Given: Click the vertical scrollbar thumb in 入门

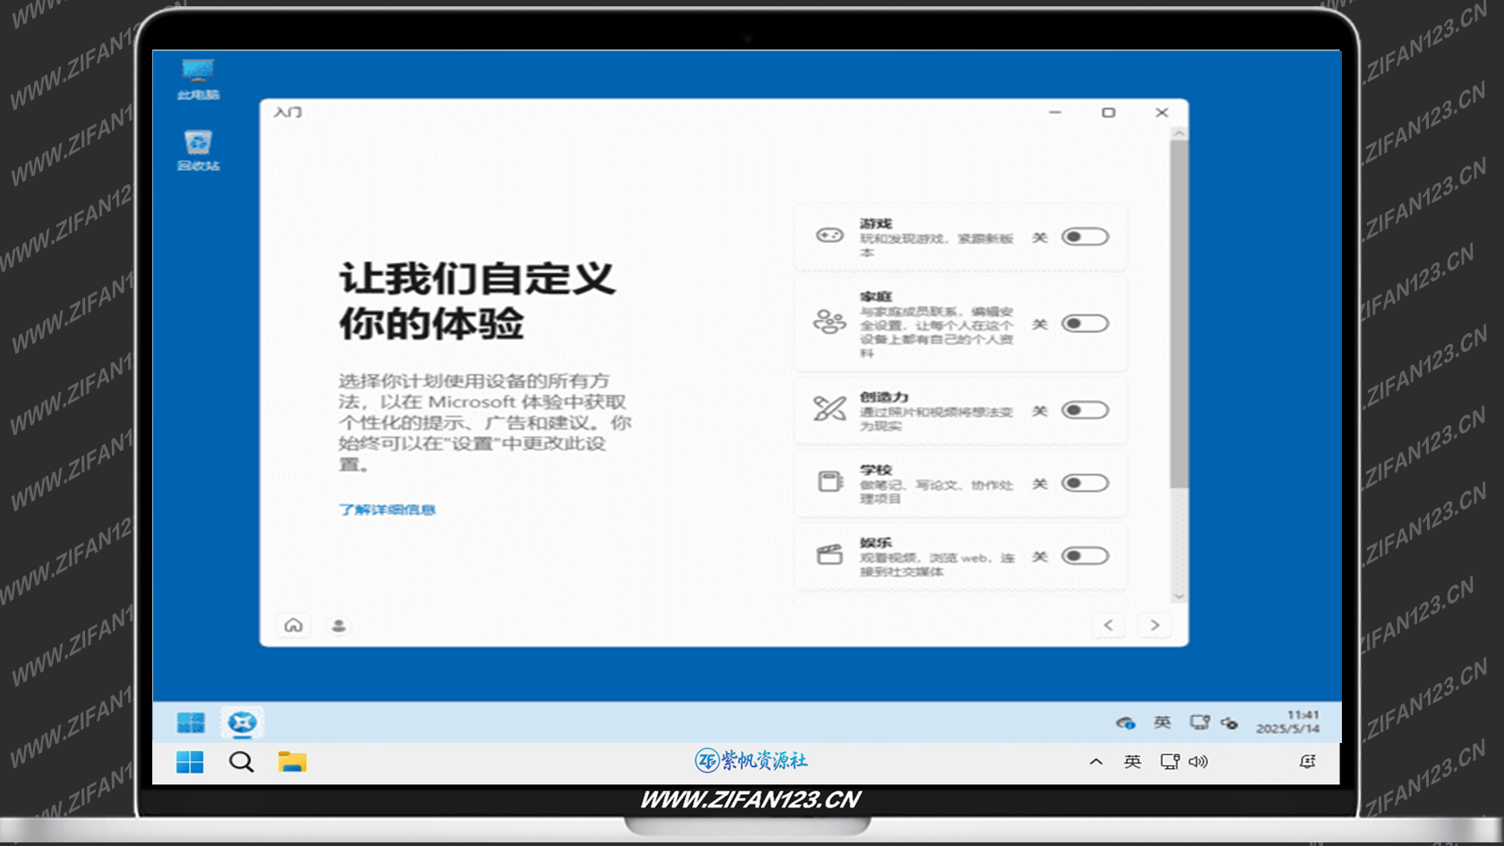Looking at the screenshot, I should (x=1179, y=314).
